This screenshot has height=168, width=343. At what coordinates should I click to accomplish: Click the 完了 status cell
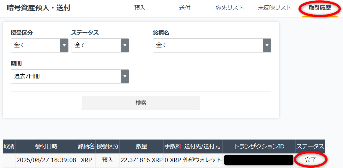tap(310, 160)
